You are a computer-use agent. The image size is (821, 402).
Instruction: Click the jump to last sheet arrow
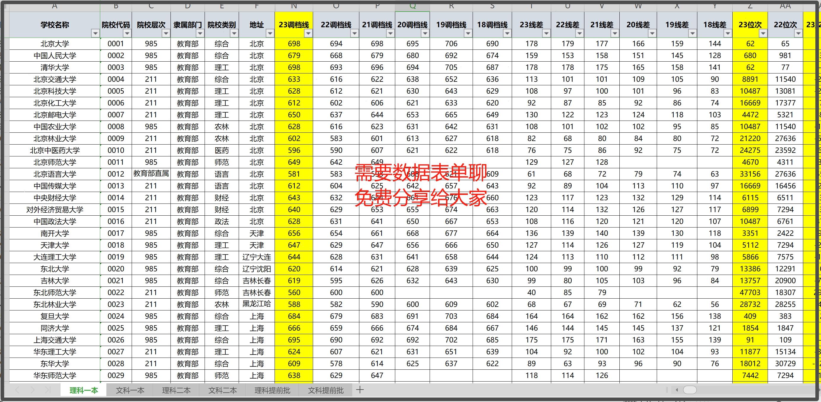coord(48,390)
